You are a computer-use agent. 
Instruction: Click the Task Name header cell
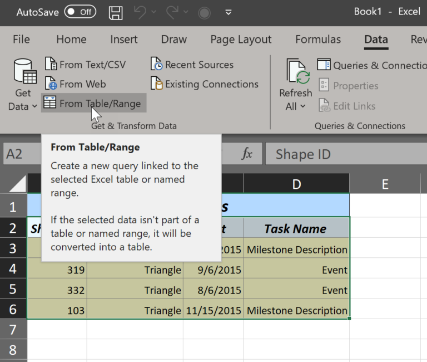pos(296,228)
